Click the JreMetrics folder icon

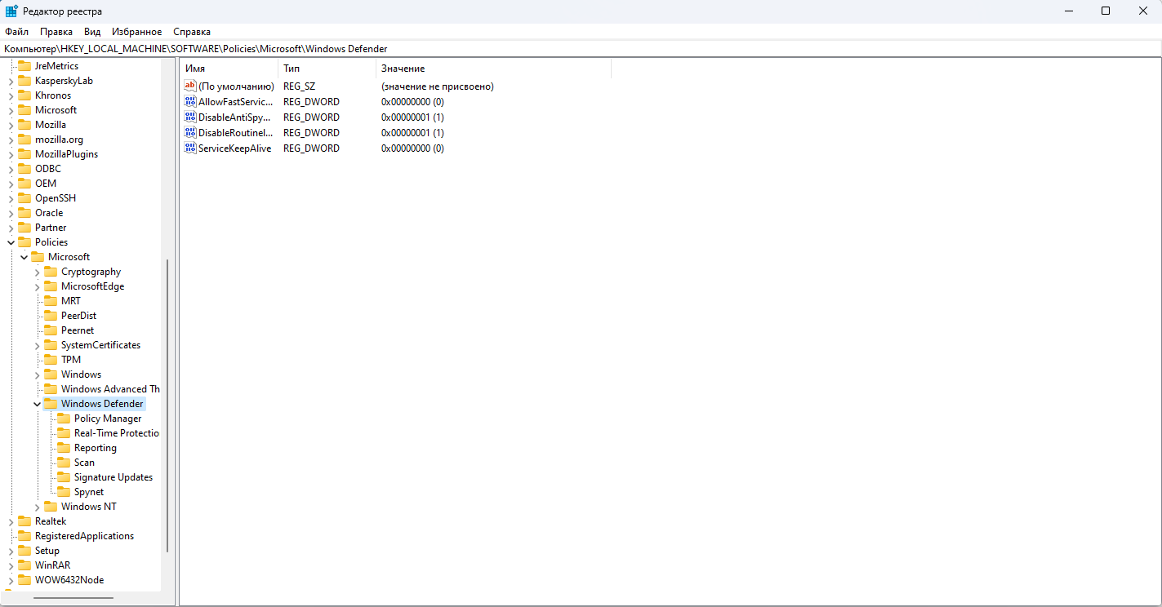(x=24, y=65)
